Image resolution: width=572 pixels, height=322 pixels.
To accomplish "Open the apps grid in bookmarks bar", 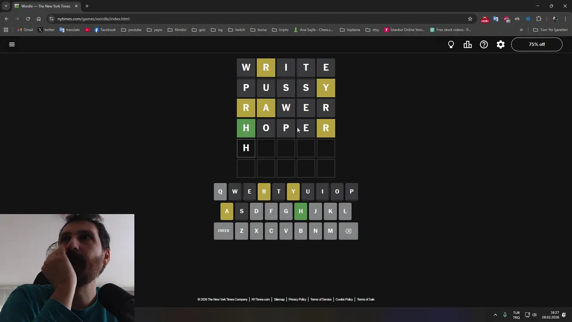I will (6, 30).
